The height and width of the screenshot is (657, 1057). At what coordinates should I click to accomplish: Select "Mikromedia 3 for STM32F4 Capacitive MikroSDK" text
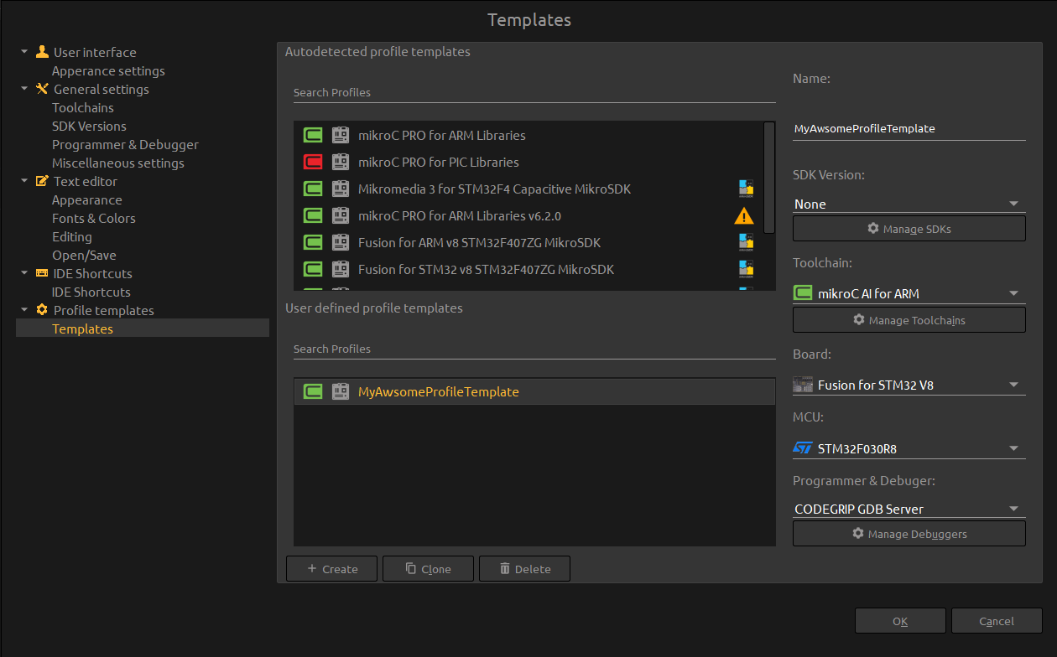coord(494,189)
